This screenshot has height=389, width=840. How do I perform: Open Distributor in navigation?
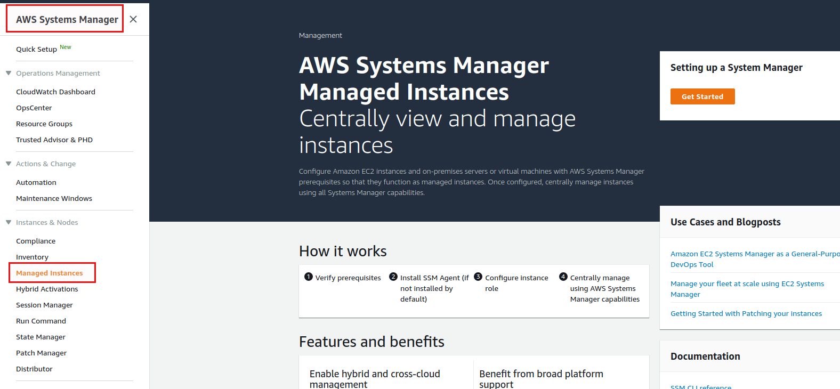click(x=34, y=369)
